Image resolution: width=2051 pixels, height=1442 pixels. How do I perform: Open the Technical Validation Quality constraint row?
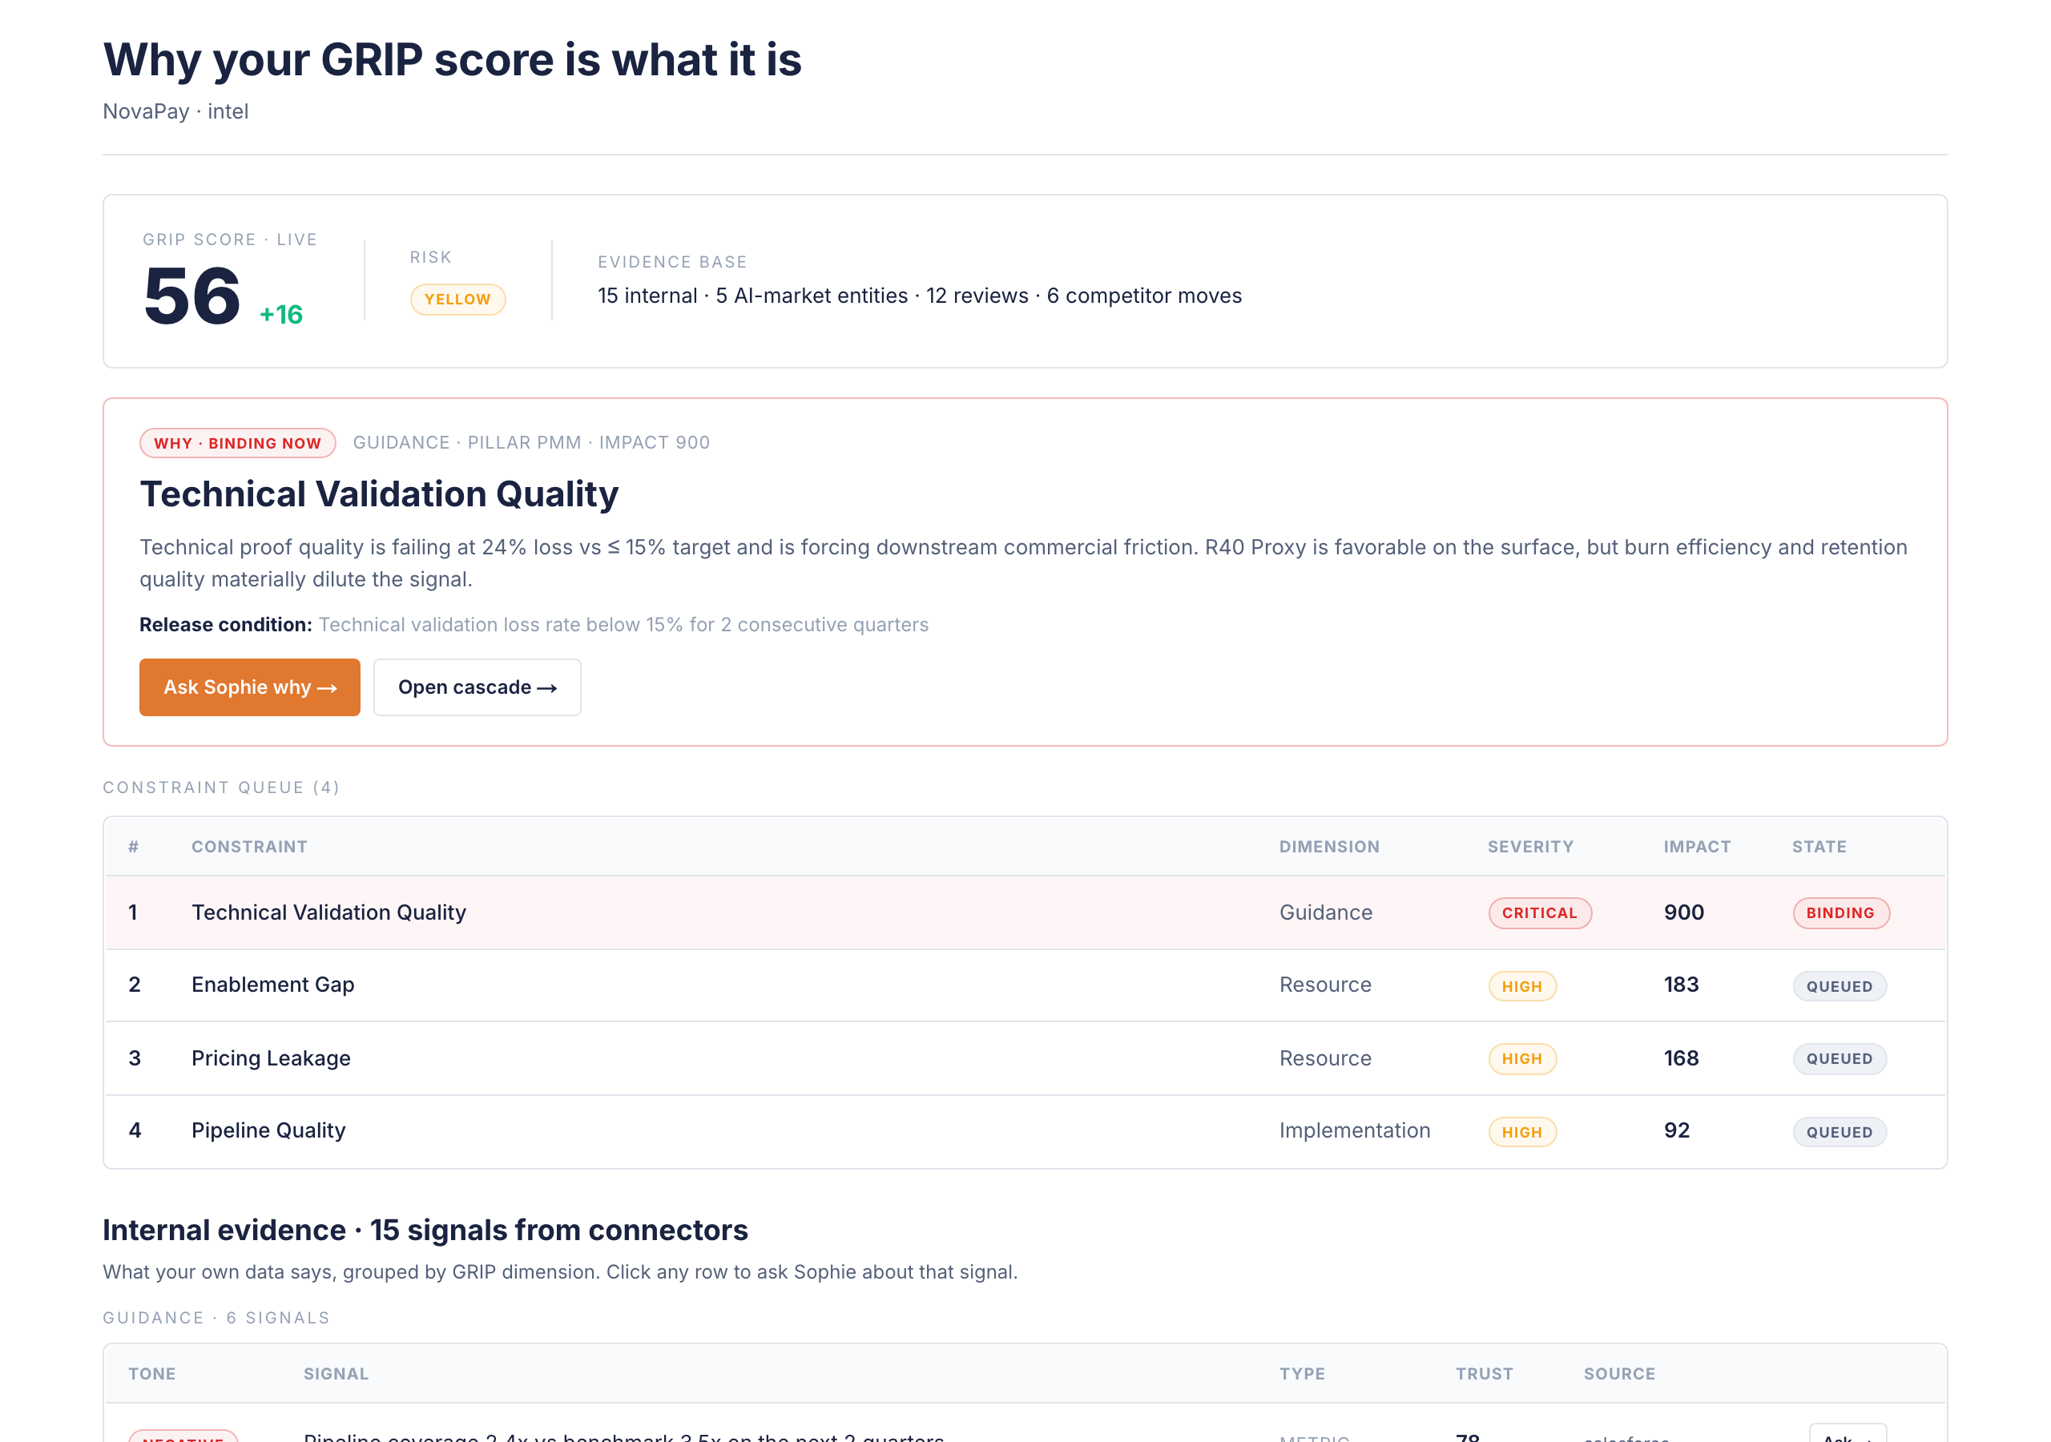(1025, 912)
